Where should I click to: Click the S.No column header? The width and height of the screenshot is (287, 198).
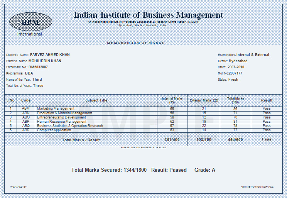coord(10,100)
